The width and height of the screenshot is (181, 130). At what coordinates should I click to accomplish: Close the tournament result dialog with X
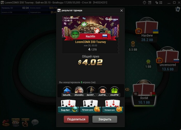122,11
